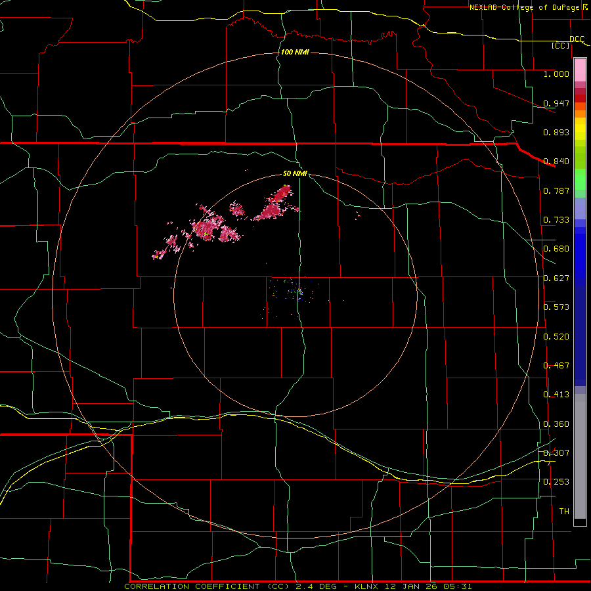Viewport: 591px width, 591px height.
Task: Select the 0.947 scale value
Action: (x=556, y=103)
